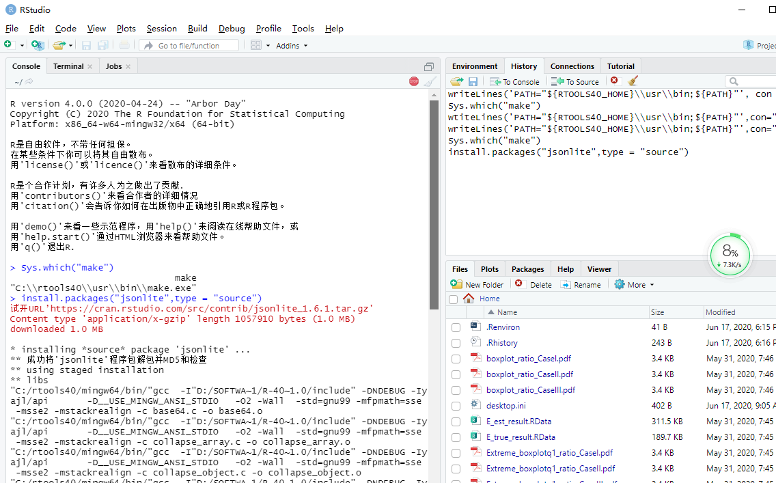The height and width of the screenshot is (483, 776).
Task: Open the Build menu
Action: pyautogui.click(x=197, y=29)
